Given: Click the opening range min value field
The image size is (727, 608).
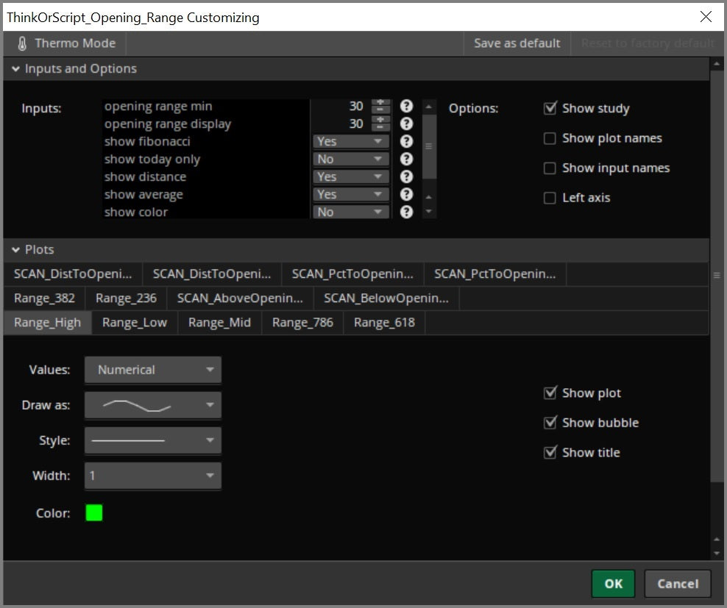Looking at the screenshot, I should [341, 106].
